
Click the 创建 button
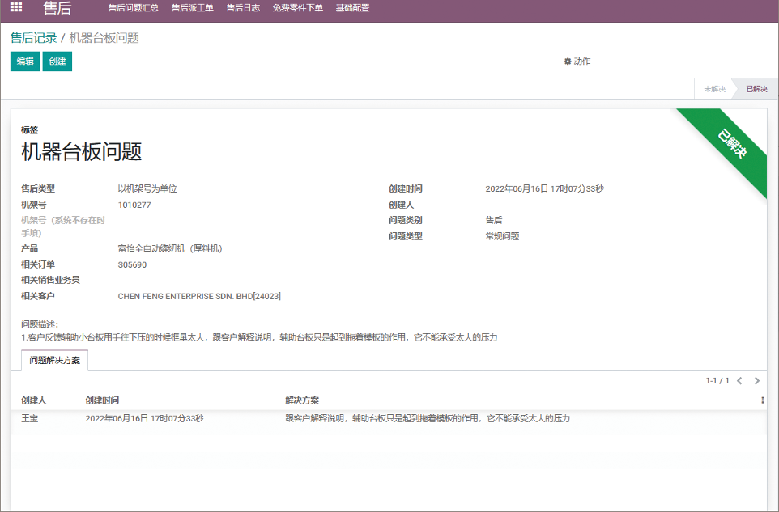pyautogui.click(x=57, y=61)
